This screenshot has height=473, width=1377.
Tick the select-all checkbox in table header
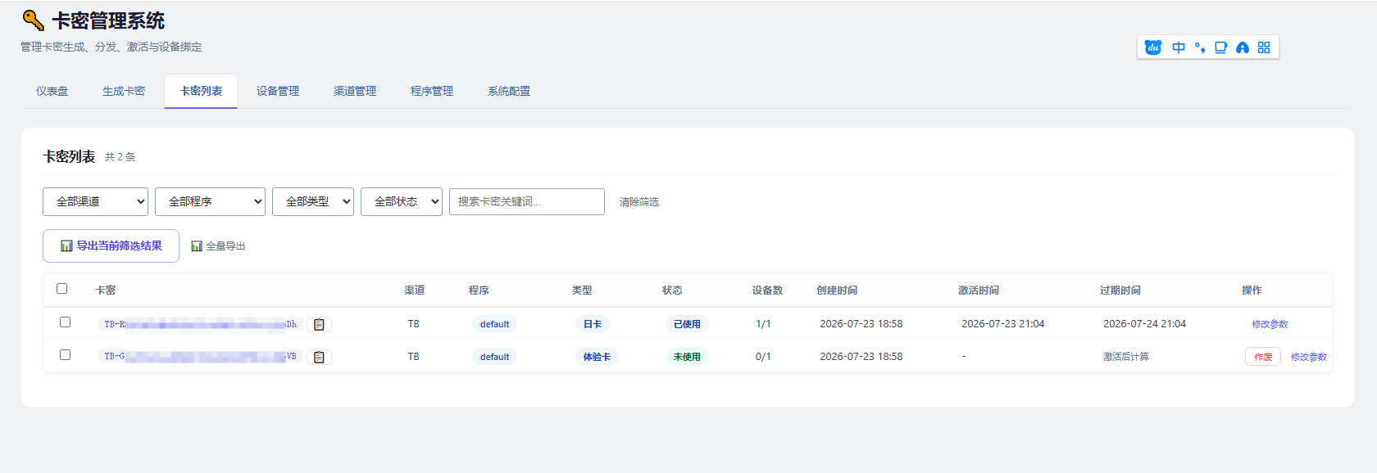(61, 288)
